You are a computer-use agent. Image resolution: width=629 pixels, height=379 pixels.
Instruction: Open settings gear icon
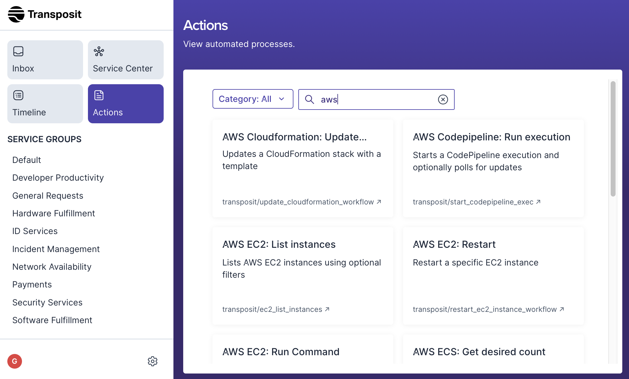coord(152,361)
